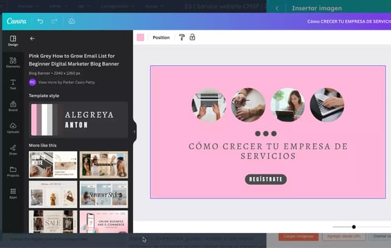Choose the Online Business E-commerce template
Image resolution: width=391 pixels, height=248 pixels.
103,222
